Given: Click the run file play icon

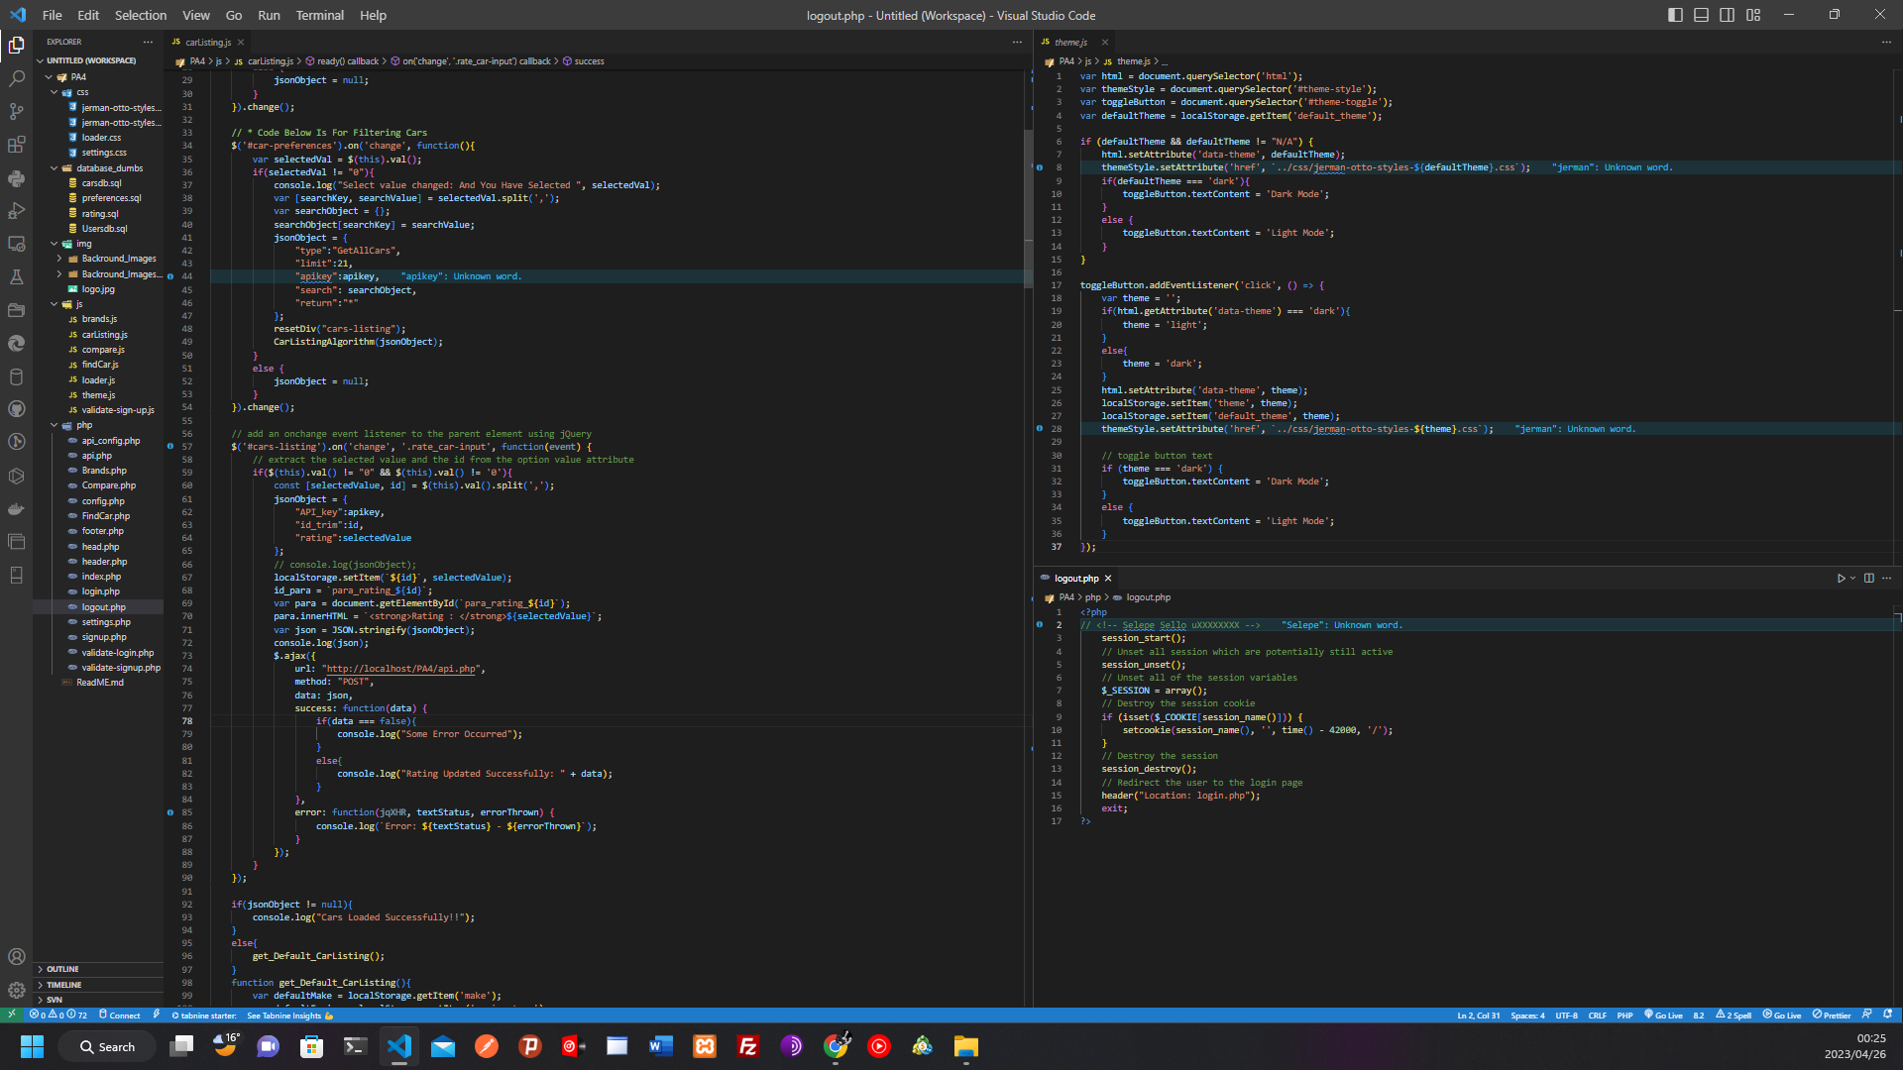Looking at the screenshot, I should point(1841,579).
